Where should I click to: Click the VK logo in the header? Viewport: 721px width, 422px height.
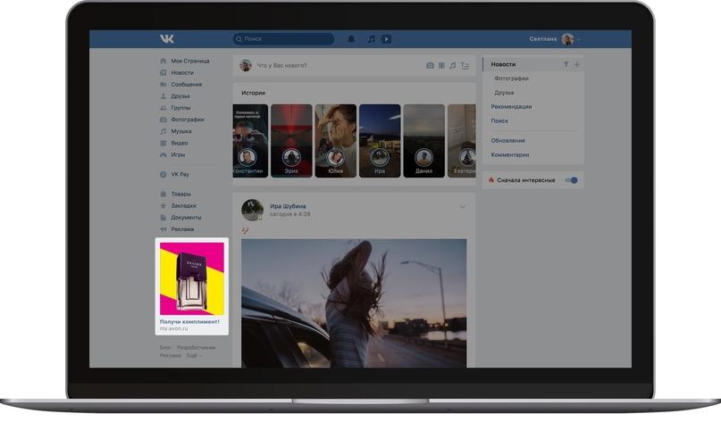pyautogui.click(x=167, y=39)
